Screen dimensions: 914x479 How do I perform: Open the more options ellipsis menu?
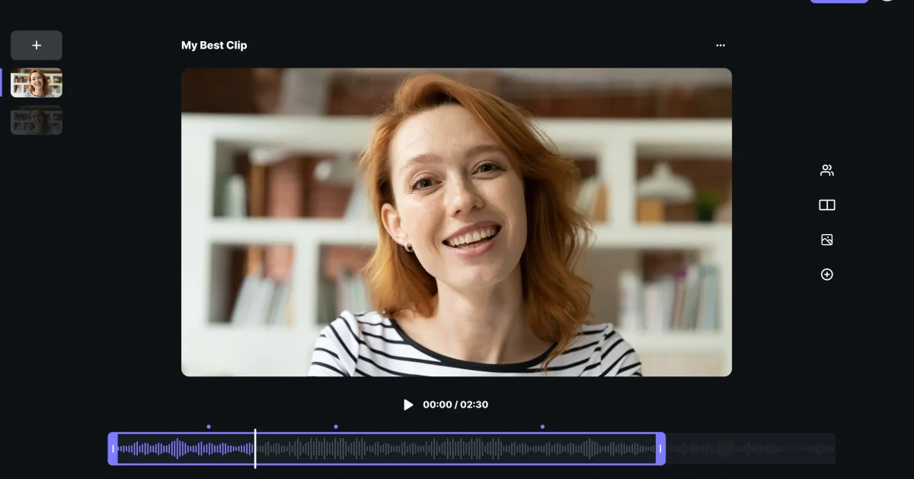click(x=721, y=45)
